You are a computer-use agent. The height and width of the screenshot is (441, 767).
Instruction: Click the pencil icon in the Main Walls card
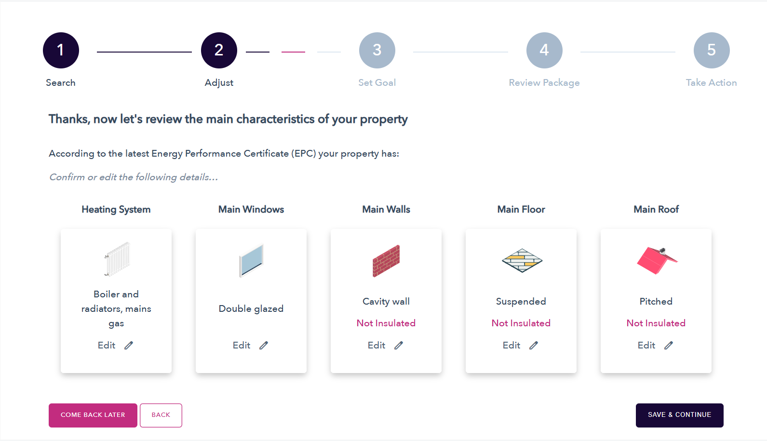coord(399,345)
